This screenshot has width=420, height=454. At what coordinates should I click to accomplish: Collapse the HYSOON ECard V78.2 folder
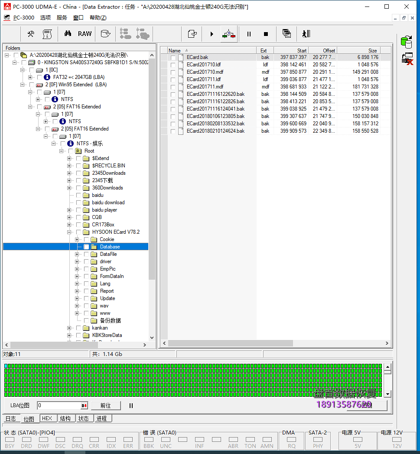[69, 232]
